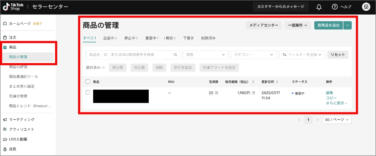The width and height of the screenshot is (376, 156).
Task: Click the 削除 button
Action: click(x=159, y=68)
